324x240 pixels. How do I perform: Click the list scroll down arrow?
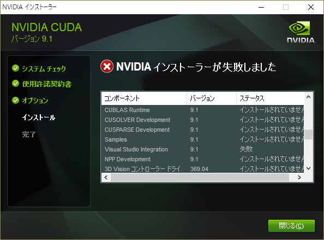309,168
